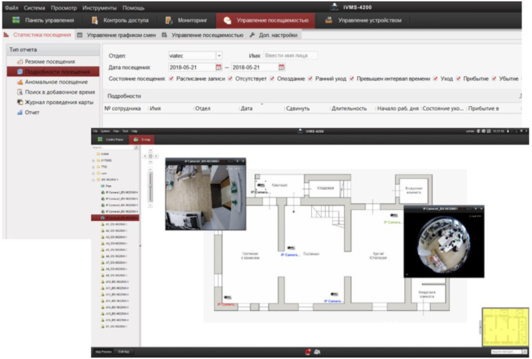Click Edit Map button at bottom
Image resolution: width=532 pixels, height=359 pixels.
(x=124, y=352)
